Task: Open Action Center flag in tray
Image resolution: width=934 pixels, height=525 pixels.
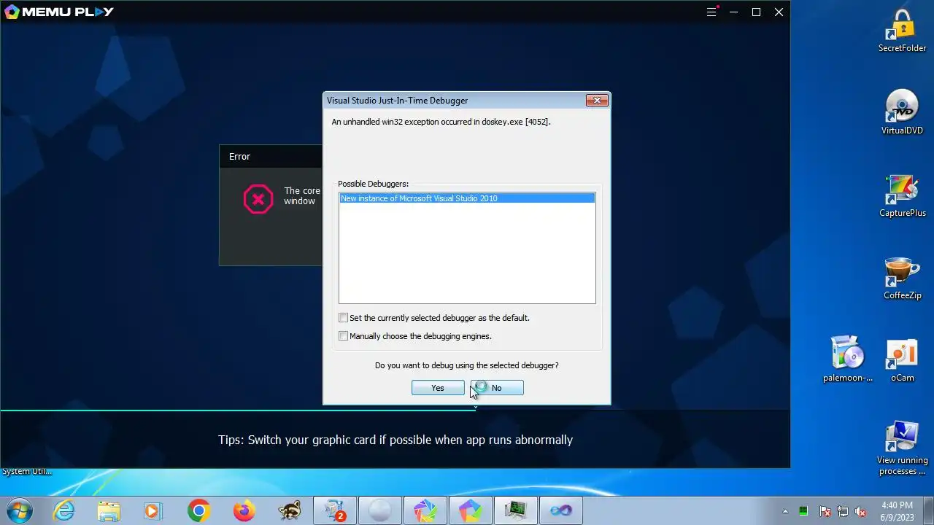Action: pos(825,511)
